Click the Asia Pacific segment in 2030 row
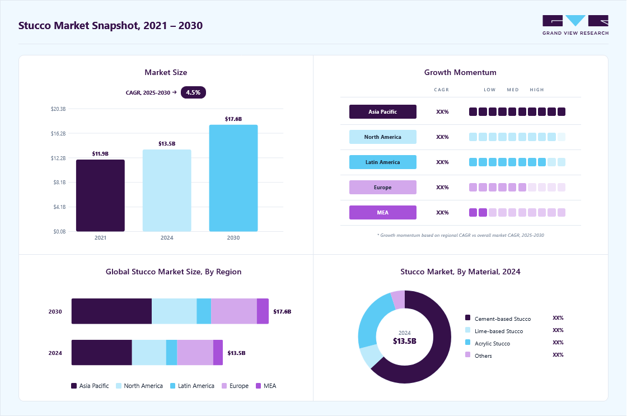 coord(111,311)
